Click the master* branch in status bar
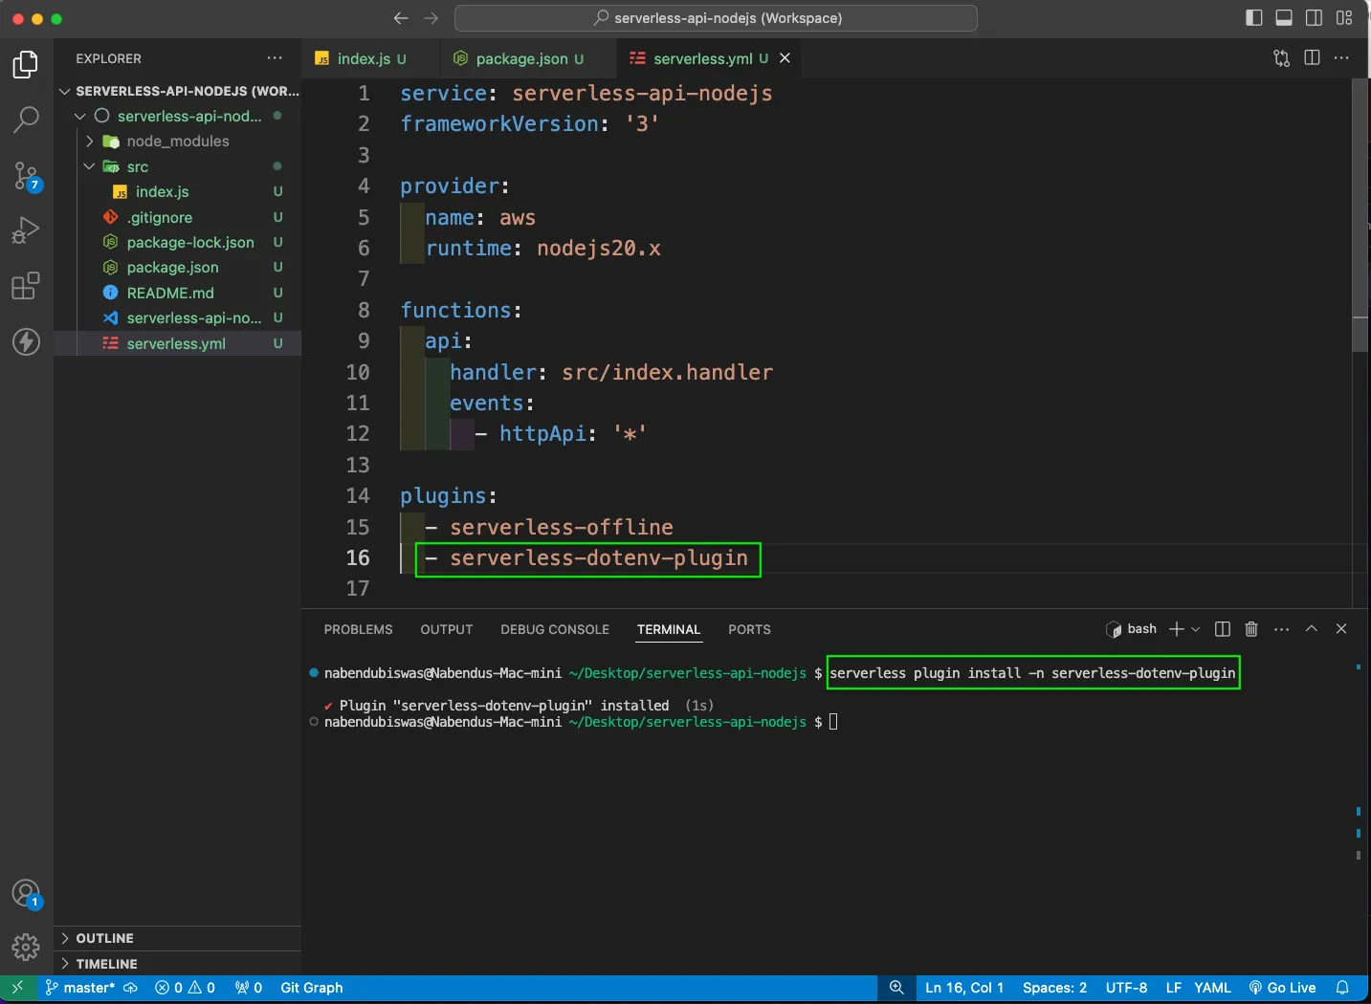Image resolution: width=1371 pixels, height=1004 pixels. (x=80, y=988)
